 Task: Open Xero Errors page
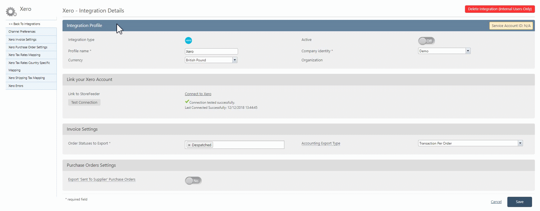tap(31, 86)
